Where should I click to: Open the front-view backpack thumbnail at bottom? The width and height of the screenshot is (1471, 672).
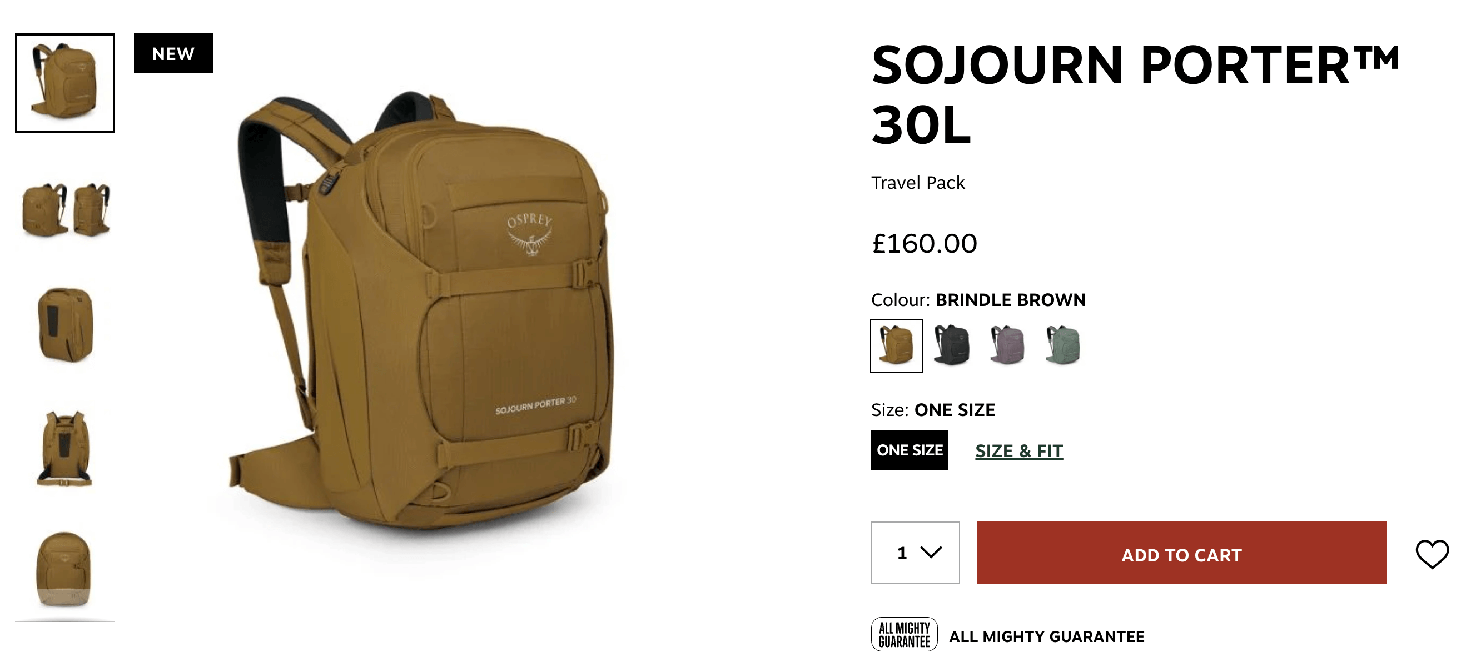point(64,569)
